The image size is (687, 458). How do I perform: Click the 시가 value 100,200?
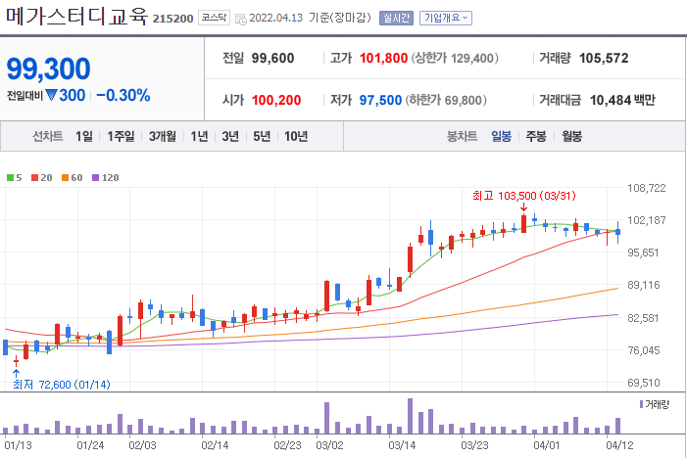click(x=276, y=100)
